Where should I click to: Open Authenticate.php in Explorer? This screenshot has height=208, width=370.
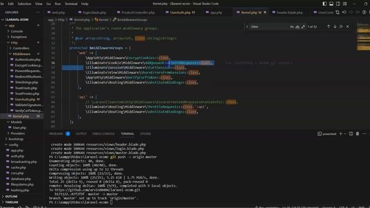(x=27, y=60)
